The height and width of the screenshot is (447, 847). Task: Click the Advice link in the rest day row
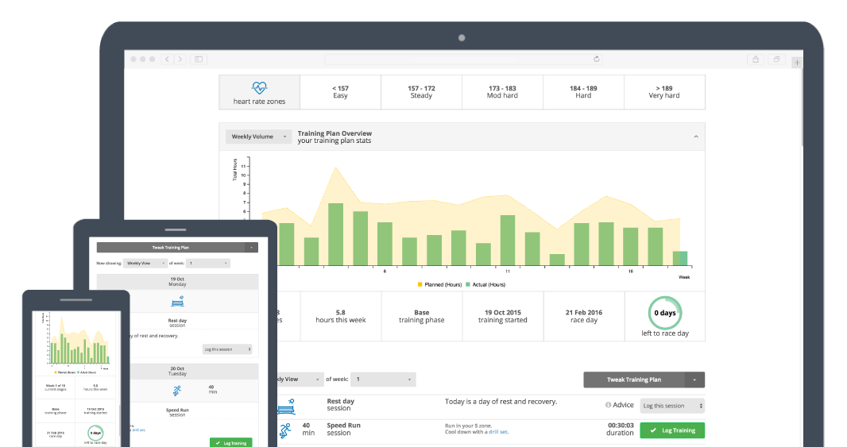(x=623, y=405)
